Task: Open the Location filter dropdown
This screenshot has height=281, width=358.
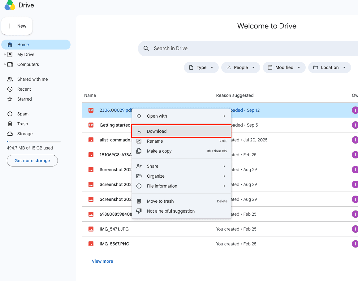Action: [330, 67]
